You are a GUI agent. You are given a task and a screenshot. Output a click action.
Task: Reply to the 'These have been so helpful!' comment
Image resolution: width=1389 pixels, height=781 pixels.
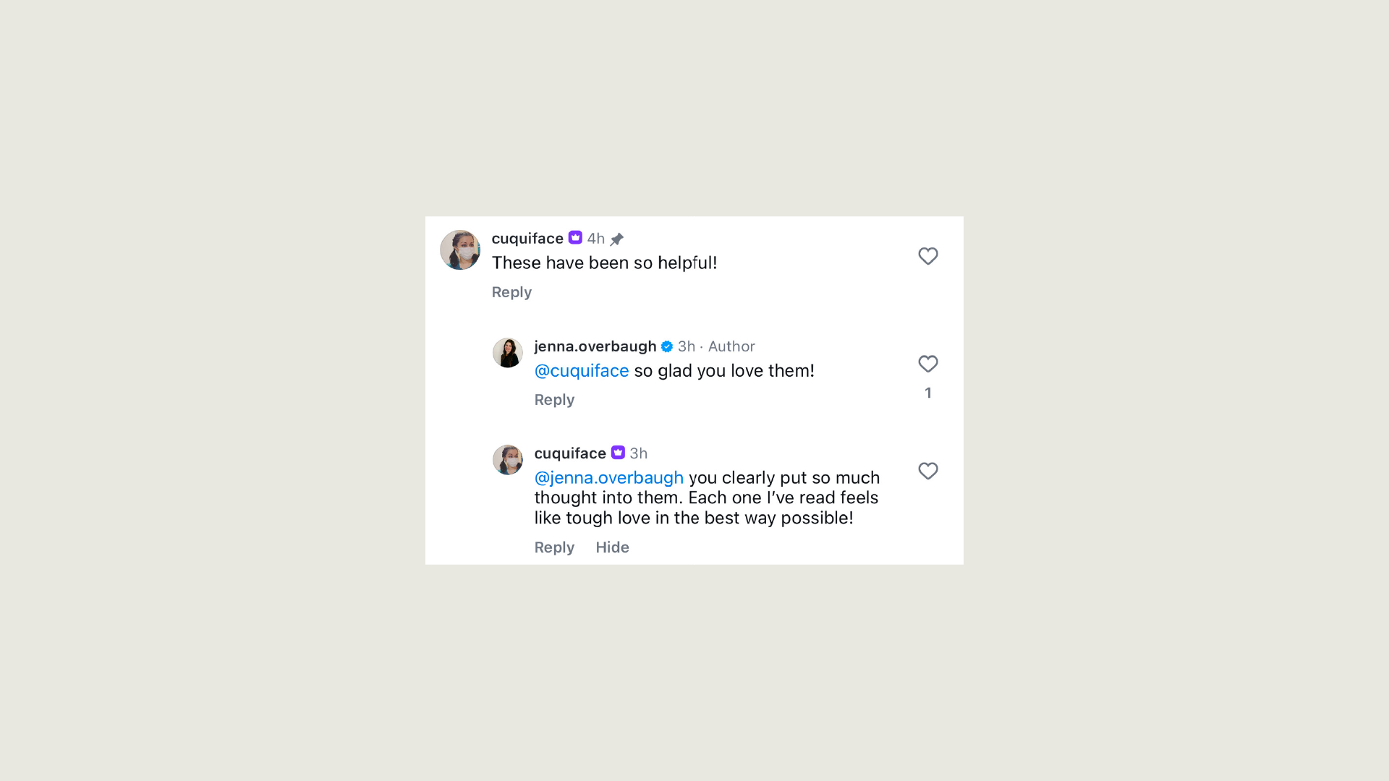511,292
